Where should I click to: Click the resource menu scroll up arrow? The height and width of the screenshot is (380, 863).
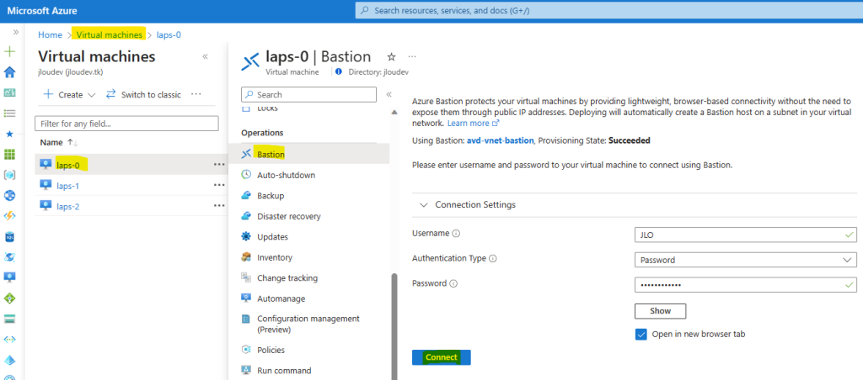pyautogui.click(x=394, y=112)
